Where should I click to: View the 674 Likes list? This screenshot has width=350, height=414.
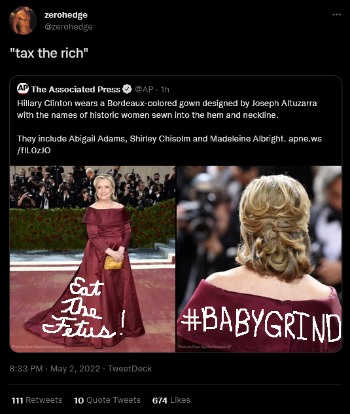pos(171,400)
